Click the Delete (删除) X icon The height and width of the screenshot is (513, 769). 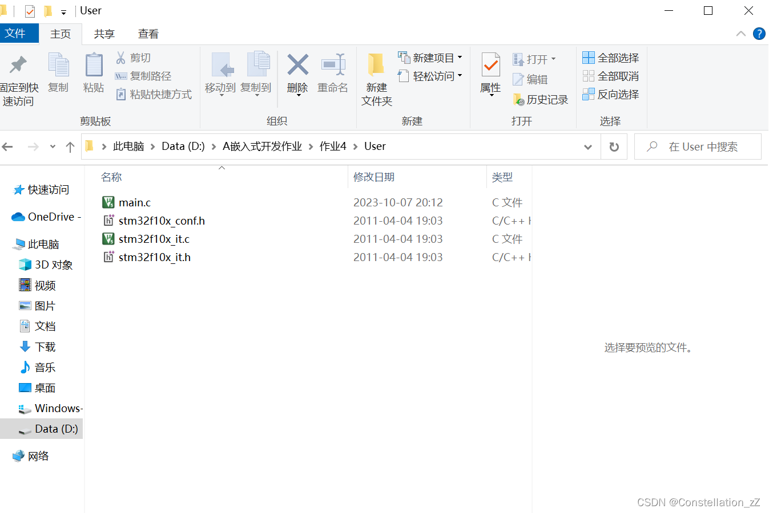[297, 74]
